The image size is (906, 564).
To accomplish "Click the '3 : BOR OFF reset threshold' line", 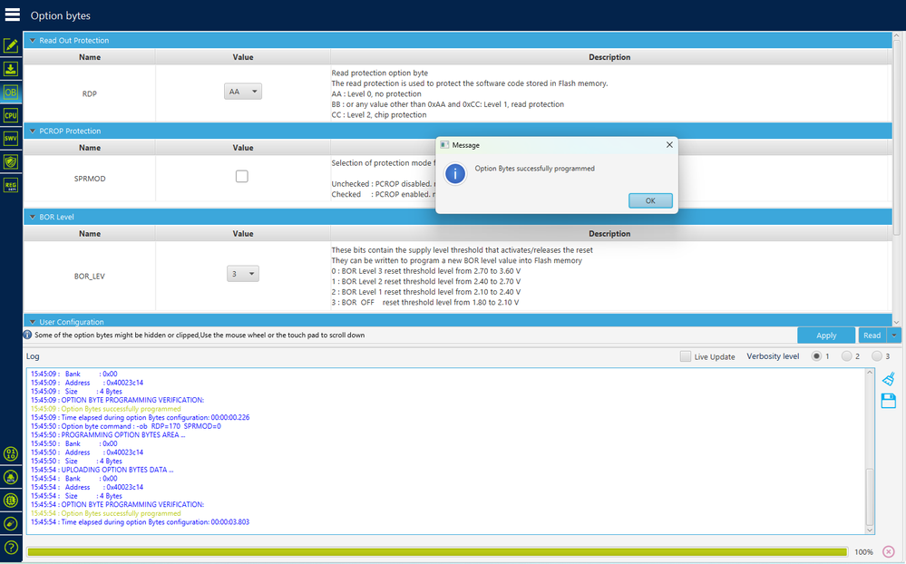I will tap(425, 302).
